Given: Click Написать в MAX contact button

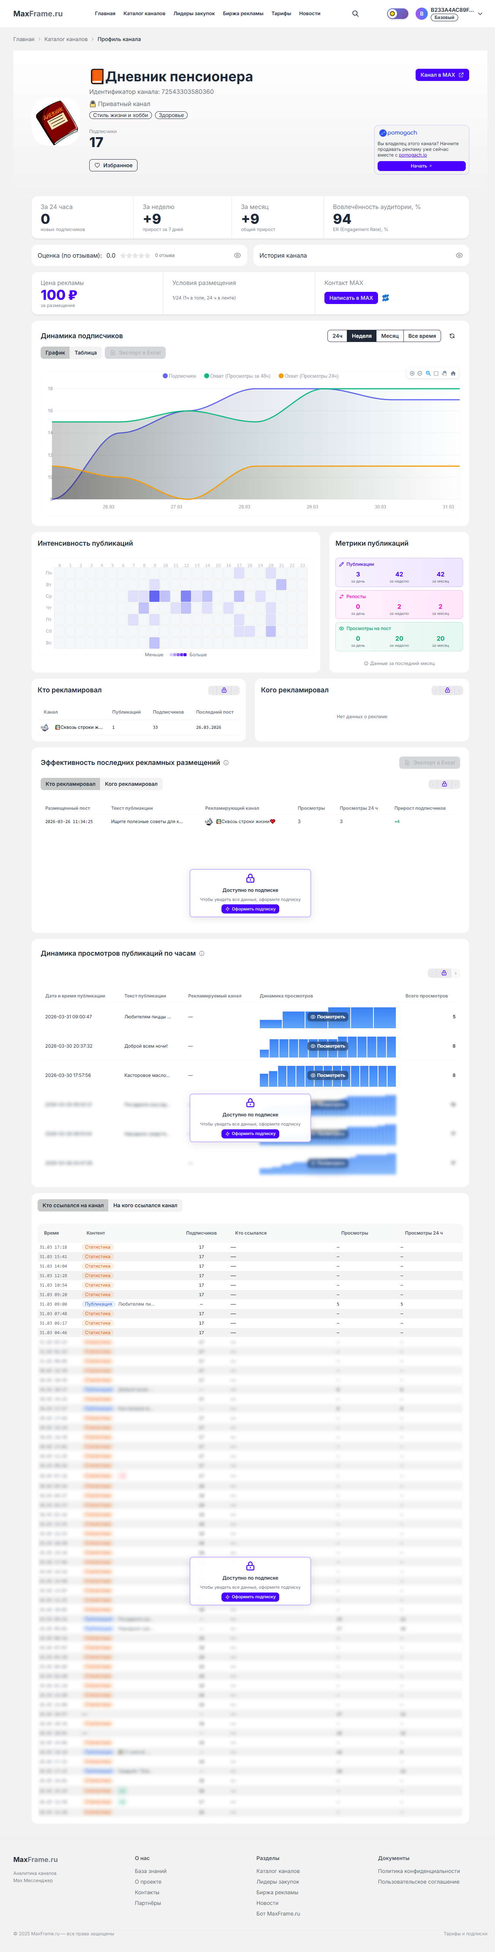Looking at the screenshot, I should 351,298.
